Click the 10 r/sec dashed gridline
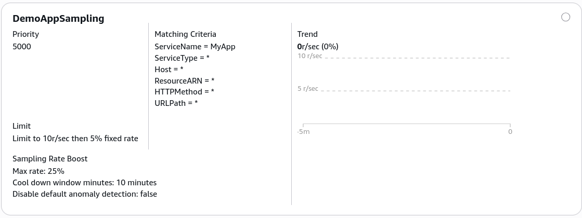The image size is (582, 218). click(417, 58)
